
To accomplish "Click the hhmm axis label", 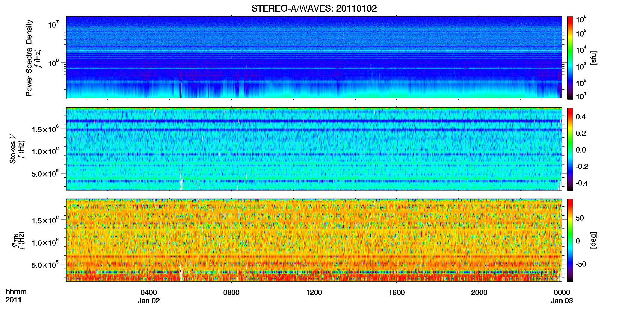I will coord(16,292).
